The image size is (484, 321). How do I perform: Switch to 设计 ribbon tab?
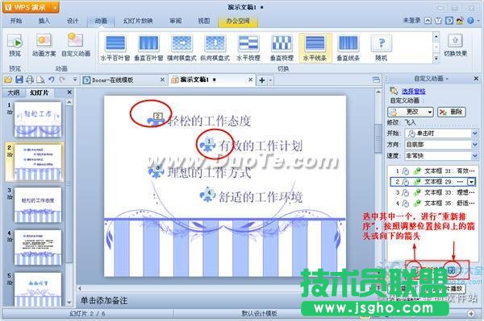73,21
